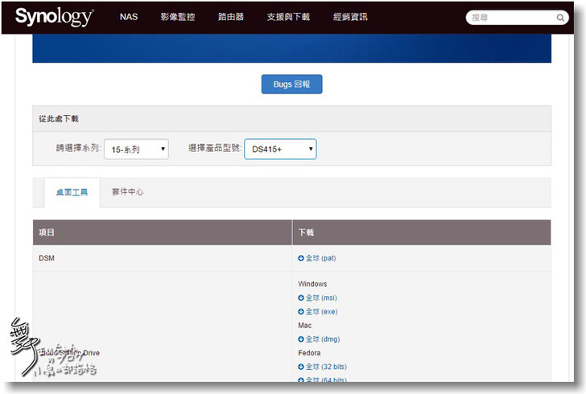Click the Synology logo
The width and height of the screenshot is (586, 394).
[x=54, y=17]
